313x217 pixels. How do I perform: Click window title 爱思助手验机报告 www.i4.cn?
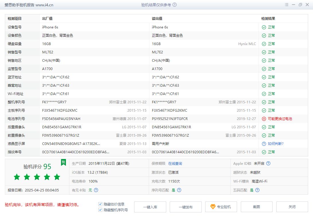(x=29, y=5)
